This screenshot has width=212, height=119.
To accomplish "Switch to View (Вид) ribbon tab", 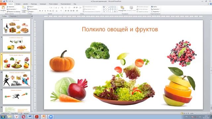I will click(x=75, y=4).
